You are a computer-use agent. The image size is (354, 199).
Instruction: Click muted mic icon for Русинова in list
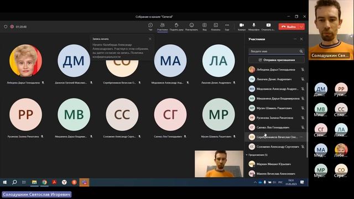(x=303, y=118)
